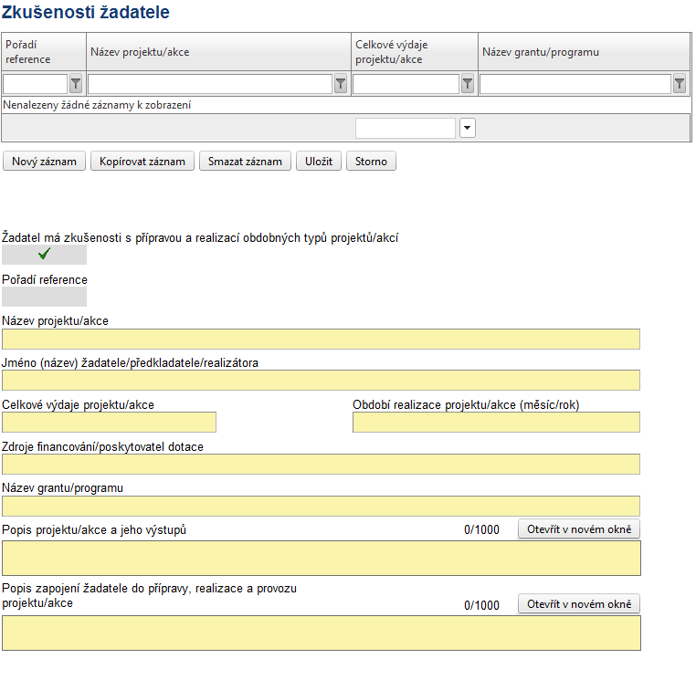Viewport: 696px width, 680px height.
Task: Click the Nenalezeny žádné záznamy k zobrazení text
Action: pyautogui.click(x=97, y=105)
